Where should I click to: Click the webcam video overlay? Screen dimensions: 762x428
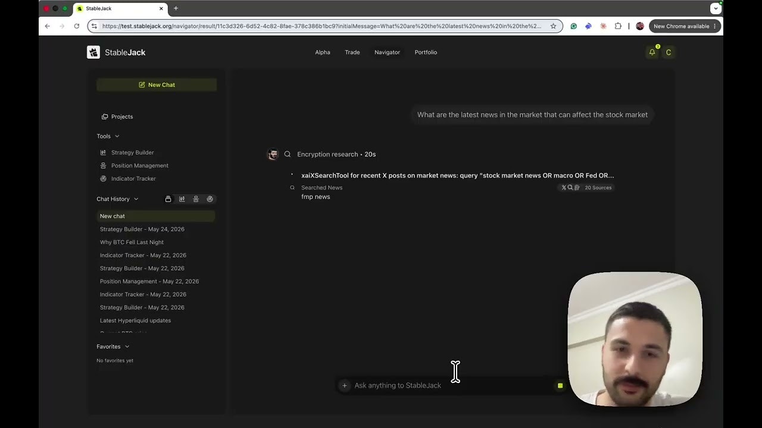click(635, 339)
